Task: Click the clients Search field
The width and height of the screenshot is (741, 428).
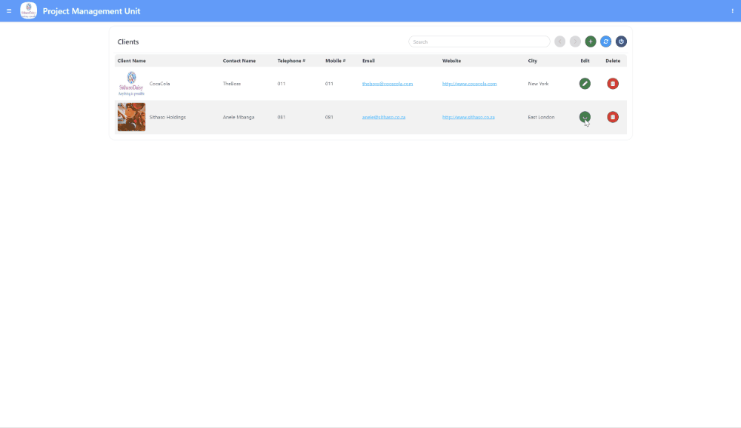Action: [x=479, y=41]
